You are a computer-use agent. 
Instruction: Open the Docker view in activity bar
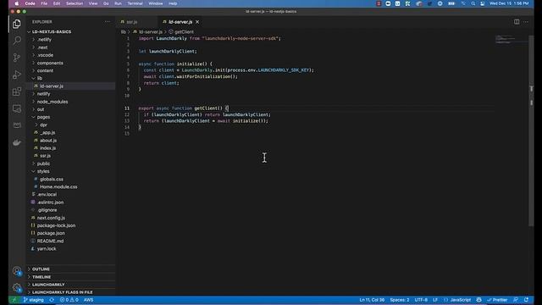(17, 142)
